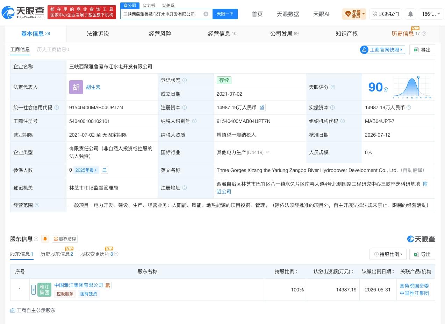445x324 pixels.
Task: Sort by 认缴出资日期 column arrows
Action: 394,271
